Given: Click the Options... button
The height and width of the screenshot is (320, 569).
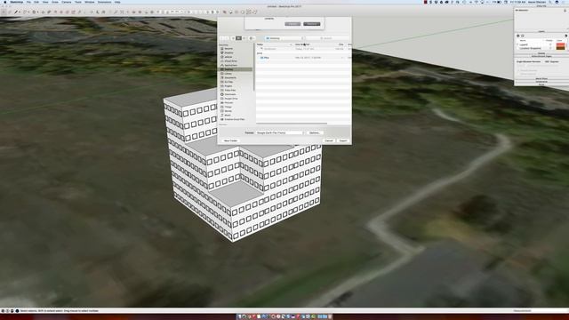Looking at the screenshot, I should point(314,132).
